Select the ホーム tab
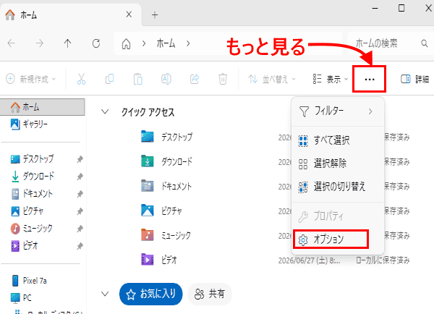This screenshot has height=314, width=434. 71,15
